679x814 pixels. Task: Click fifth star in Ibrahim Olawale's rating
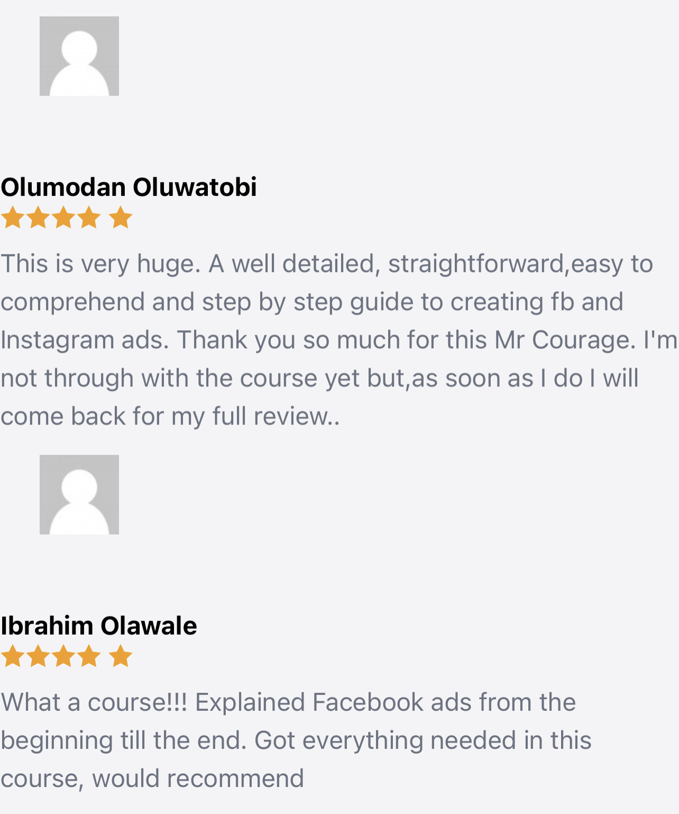pyautogui.click(x=121, y=656)
